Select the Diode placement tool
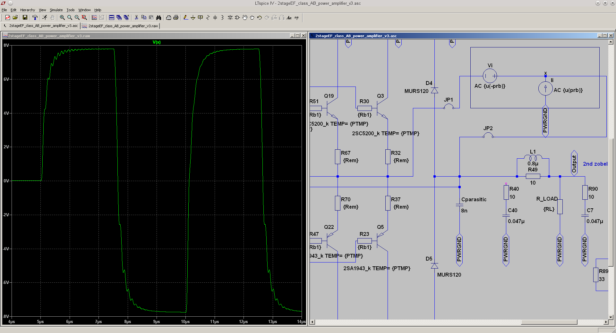Image resolution: width=616 pixels, height=333 pixels. coord(230,18)
